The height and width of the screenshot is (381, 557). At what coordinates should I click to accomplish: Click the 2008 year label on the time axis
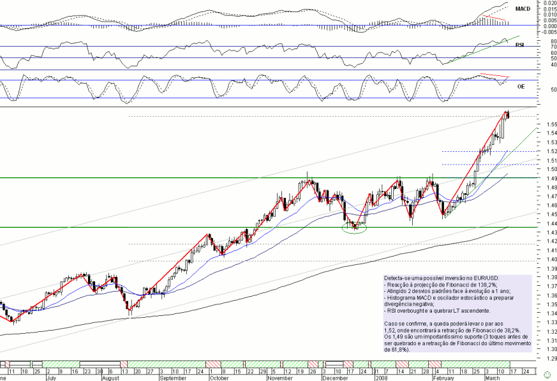(x=382, y=378)
